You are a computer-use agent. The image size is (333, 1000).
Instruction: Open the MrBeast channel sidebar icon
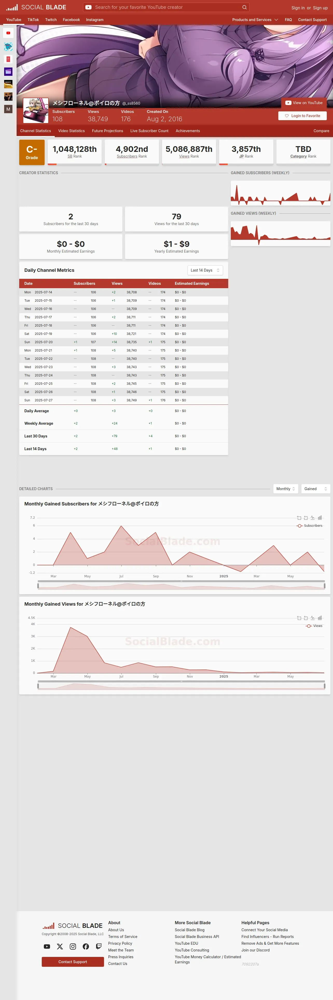click(8, 46)
